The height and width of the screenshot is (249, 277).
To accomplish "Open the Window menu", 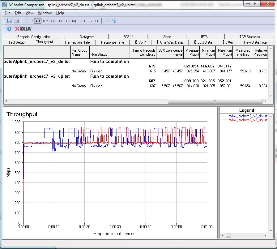I will click(x=45, y=13).
